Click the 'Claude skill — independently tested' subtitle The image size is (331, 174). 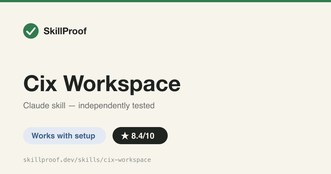coord(89,106)
